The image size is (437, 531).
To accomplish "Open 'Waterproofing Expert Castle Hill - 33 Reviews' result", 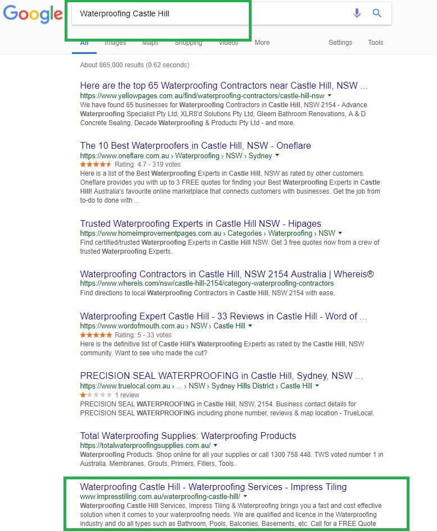I will [x=223, y=316].
